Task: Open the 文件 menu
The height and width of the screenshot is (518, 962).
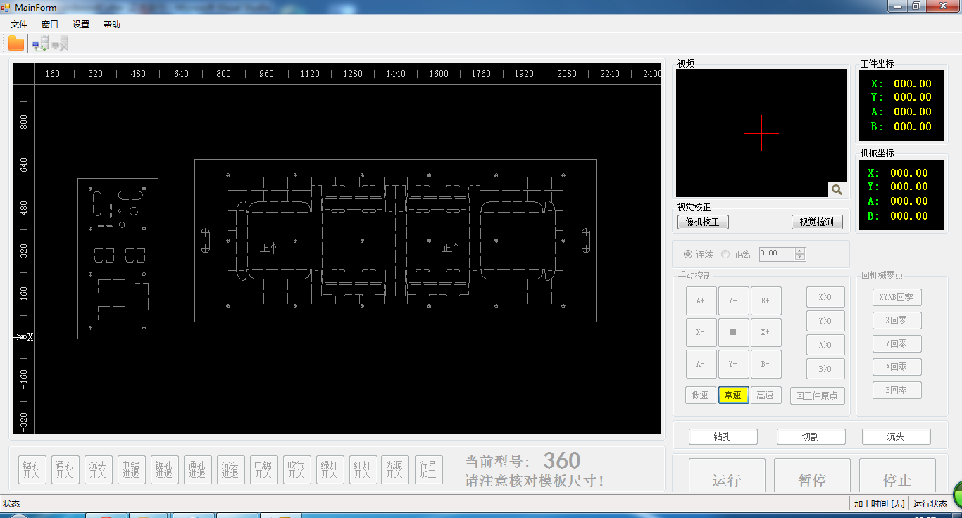Action: coord(19,25)
